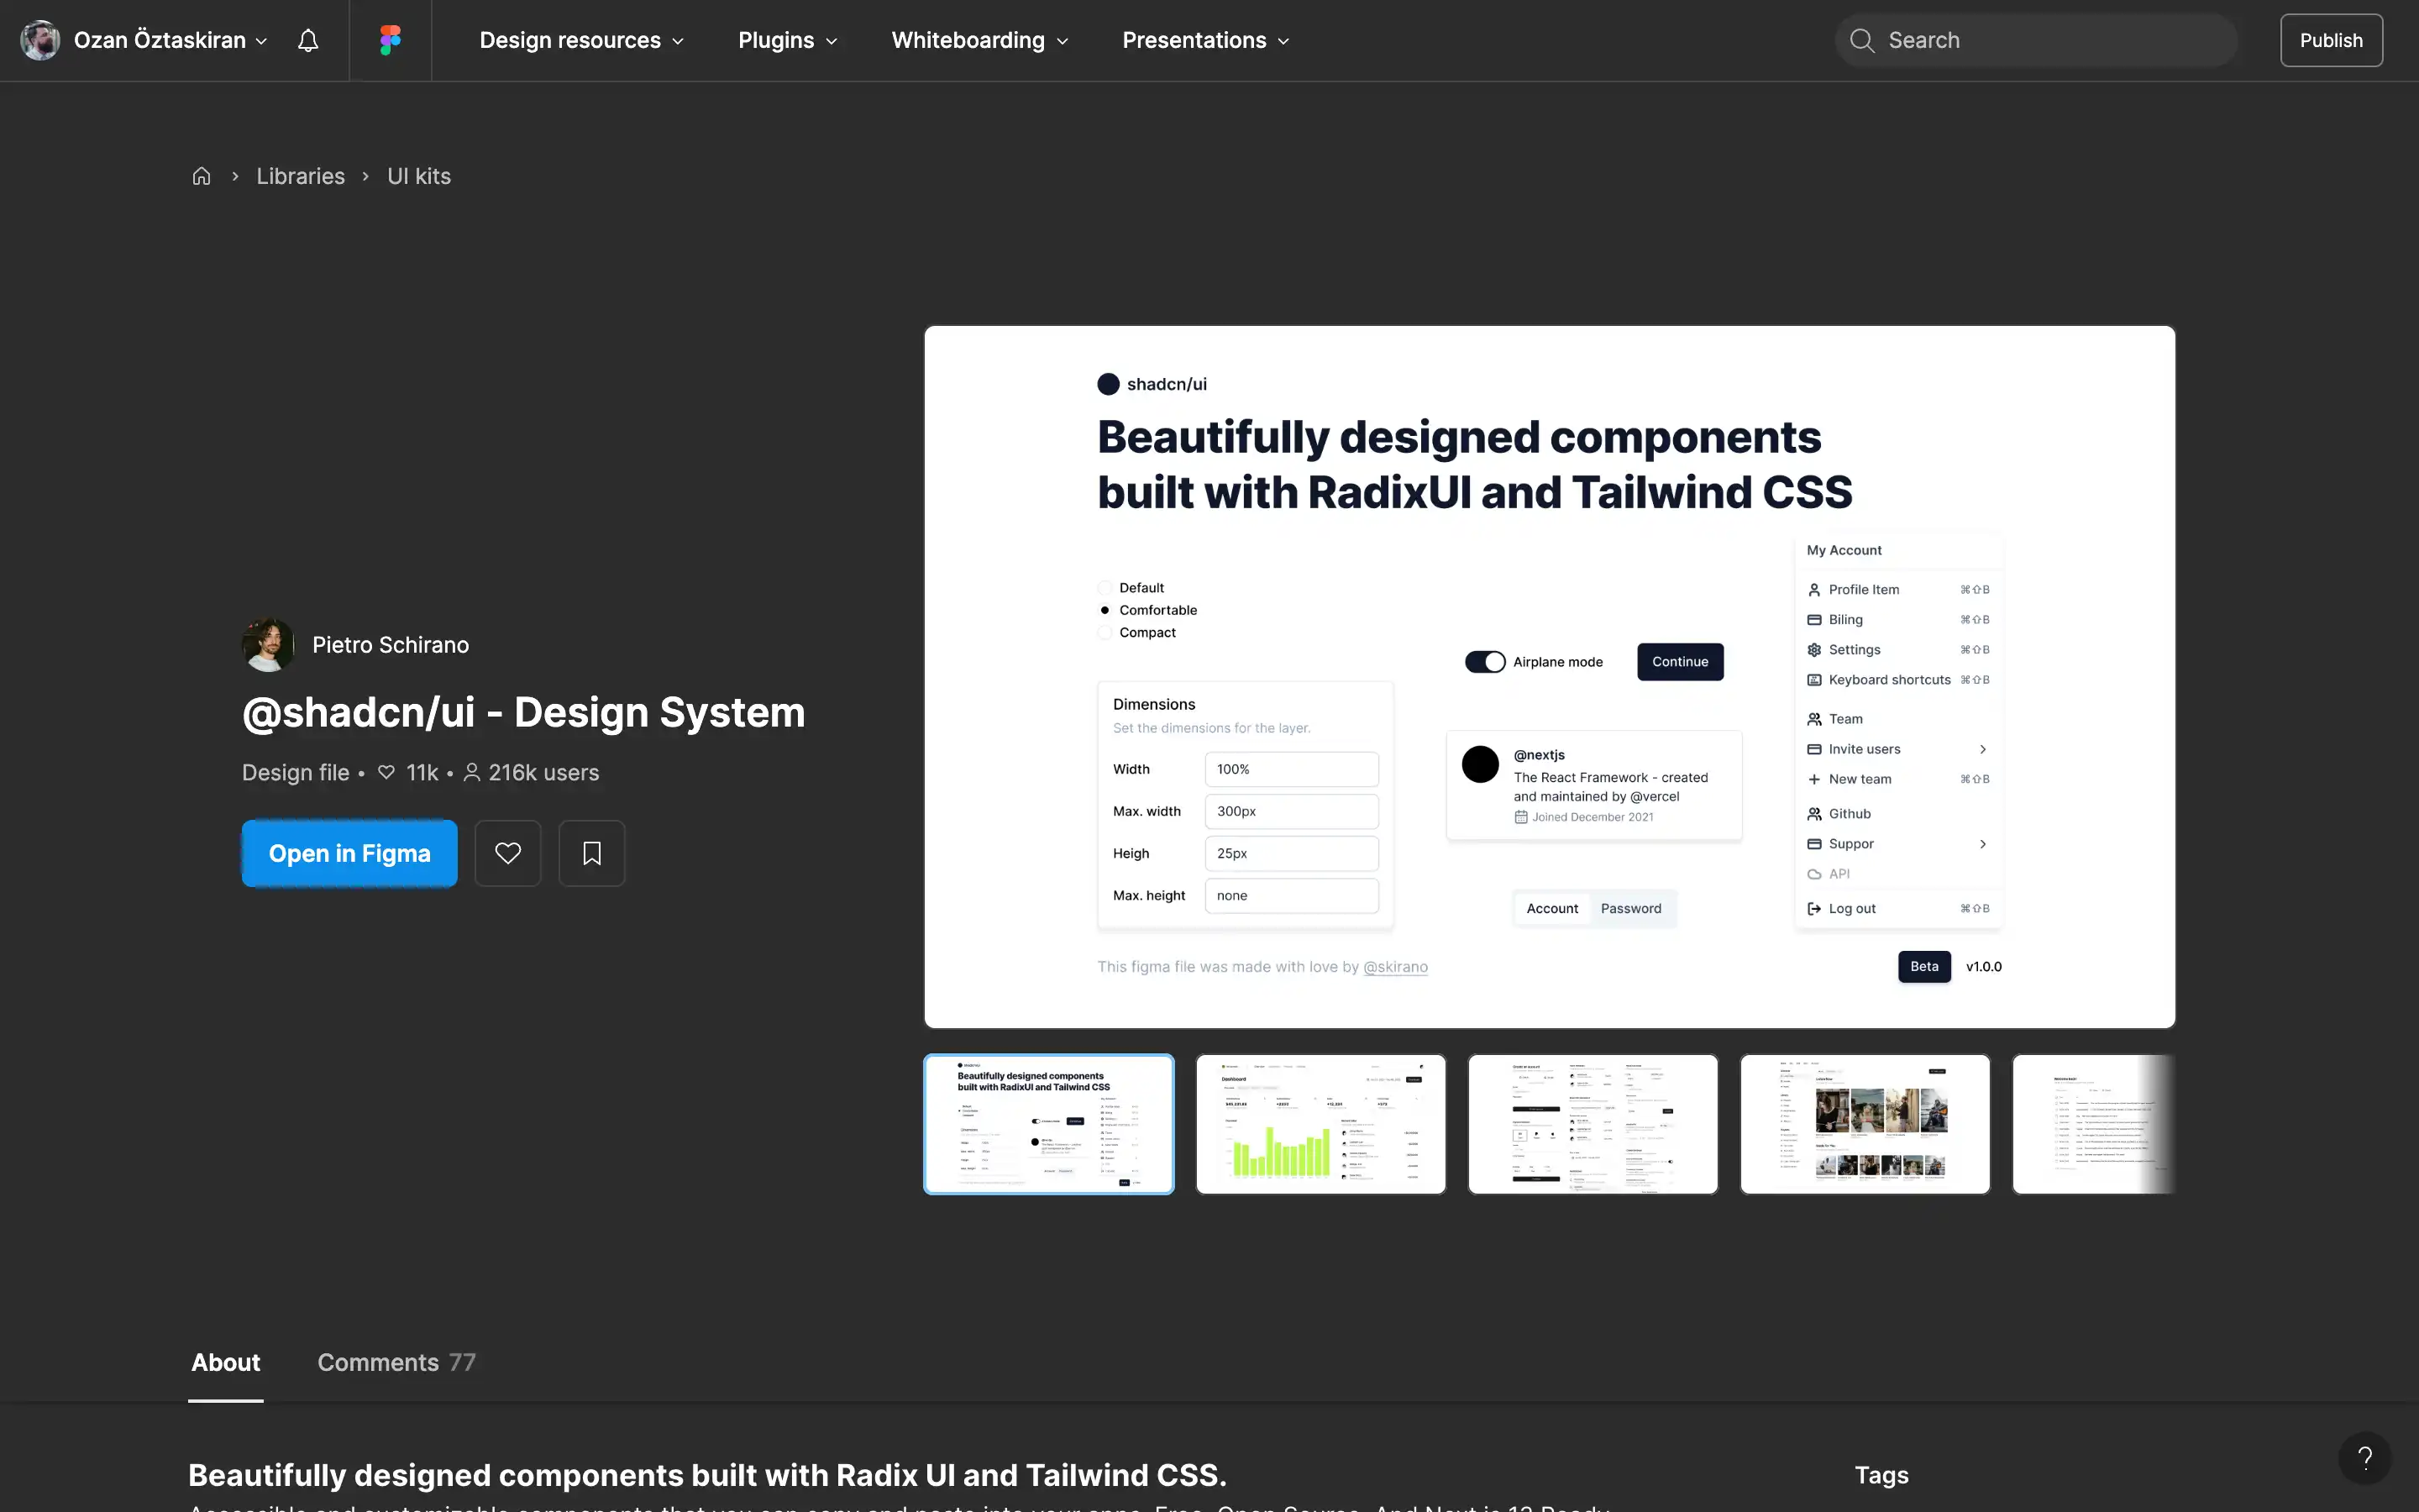2419x1512 pixels.
Task: Expand the Ozan Öztaskiran account menu
Action: click(x=171, y=40)
